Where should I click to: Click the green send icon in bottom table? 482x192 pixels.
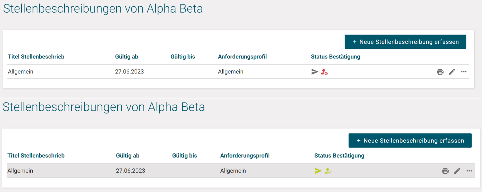click(318, 171)
